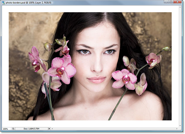
Task: Click the Photoshop document icon in title bar
Action: pos(3,2)
